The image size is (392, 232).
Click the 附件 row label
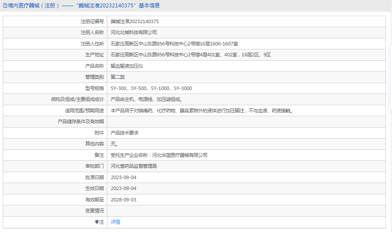point(99,133)
